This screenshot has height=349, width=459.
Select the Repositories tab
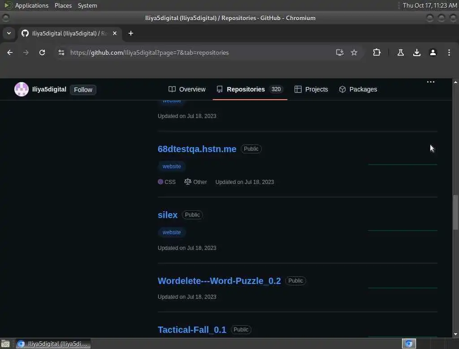250,89
